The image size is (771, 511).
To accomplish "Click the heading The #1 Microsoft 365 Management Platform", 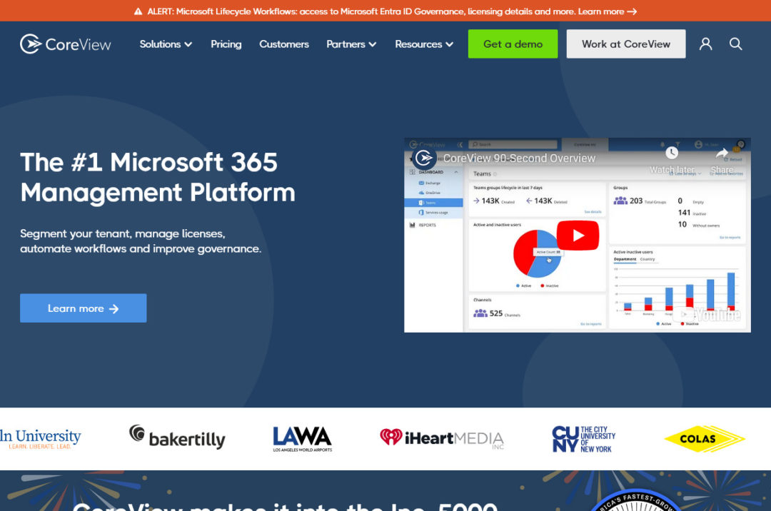I will (x=158, y=177).
